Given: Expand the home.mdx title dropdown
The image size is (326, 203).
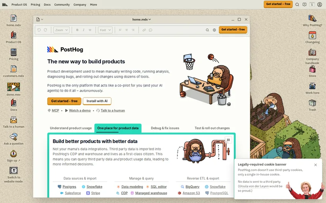Looking at the screenshot, I should click(x=142, y=19).
